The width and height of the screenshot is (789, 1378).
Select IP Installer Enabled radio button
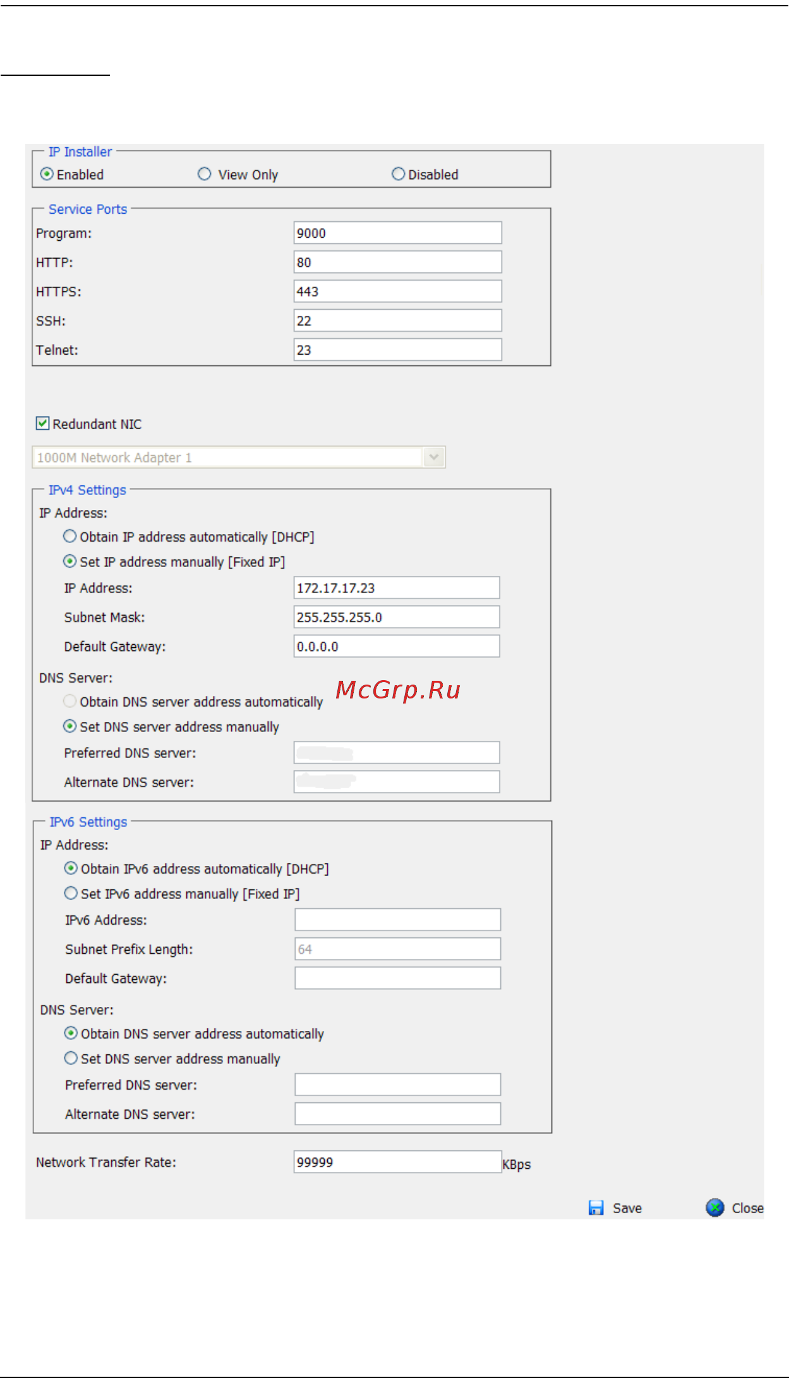(47, 174)
